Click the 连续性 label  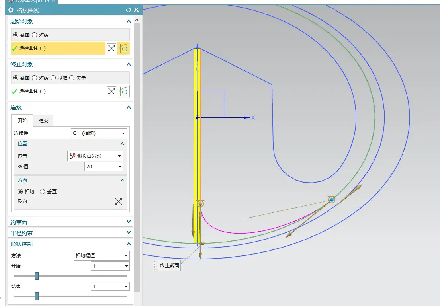[x=22, y=133]
